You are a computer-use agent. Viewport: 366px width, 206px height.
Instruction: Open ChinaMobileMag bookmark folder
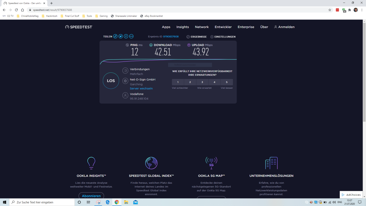click(27, 16)
